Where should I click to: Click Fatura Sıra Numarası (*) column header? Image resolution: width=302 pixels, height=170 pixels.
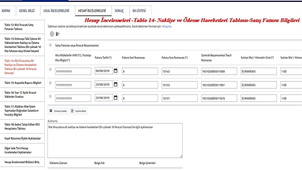[175, 58]
